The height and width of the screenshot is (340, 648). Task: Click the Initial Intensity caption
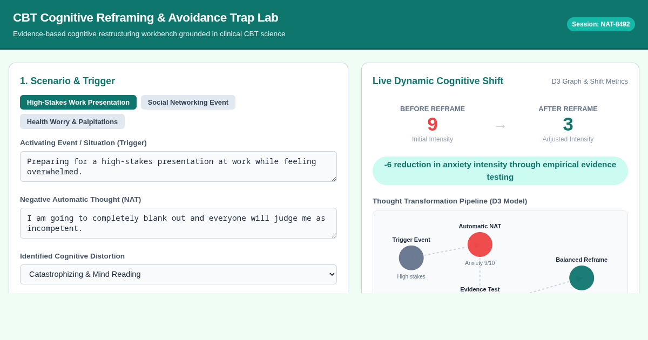pyautogui.click(x=433, y=139)
